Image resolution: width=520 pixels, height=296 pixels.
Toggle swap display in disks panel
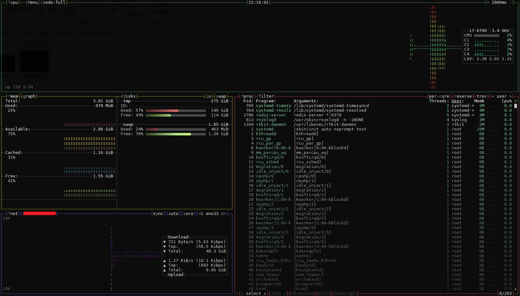pyautogui.click(x=221, y=96)
